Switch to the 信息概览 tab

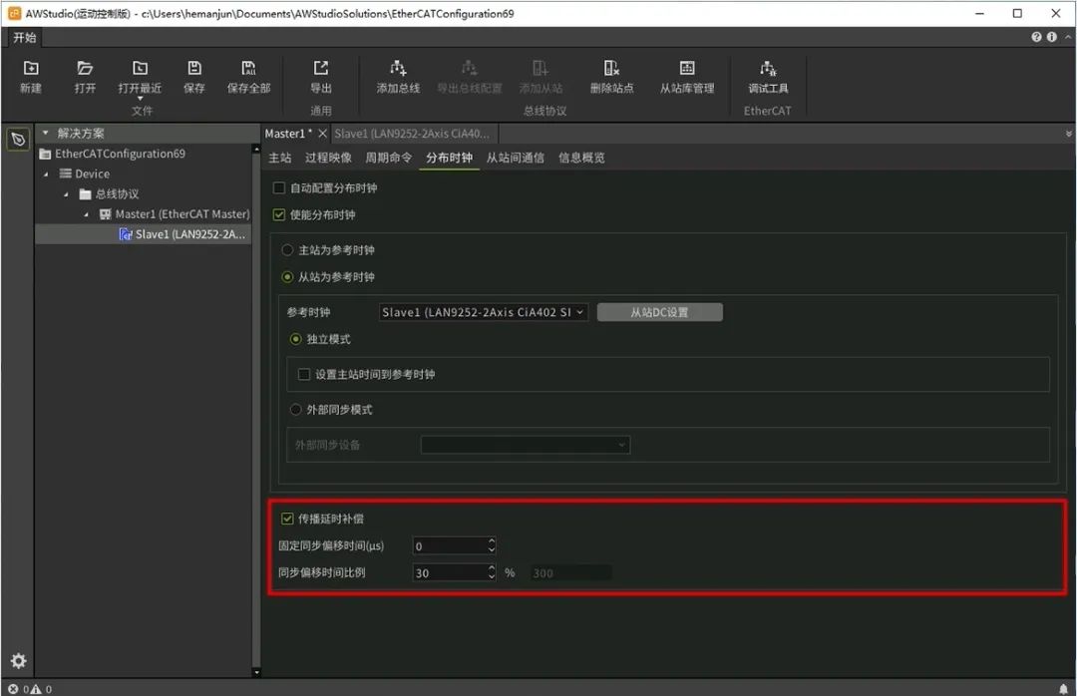(581, 158)
